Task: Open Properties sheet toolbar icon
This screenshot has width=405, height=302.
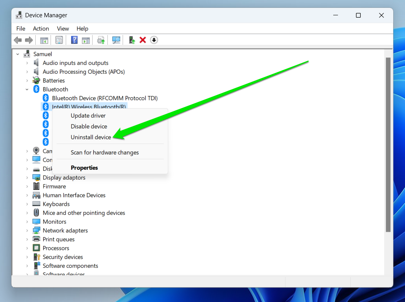Action: [59, 40]
